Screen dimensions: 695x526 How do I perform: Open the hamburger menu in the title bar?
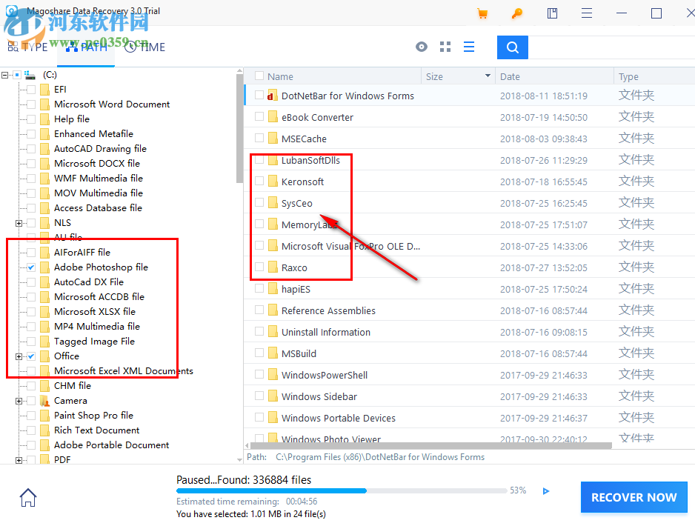(x=586, y=13)
